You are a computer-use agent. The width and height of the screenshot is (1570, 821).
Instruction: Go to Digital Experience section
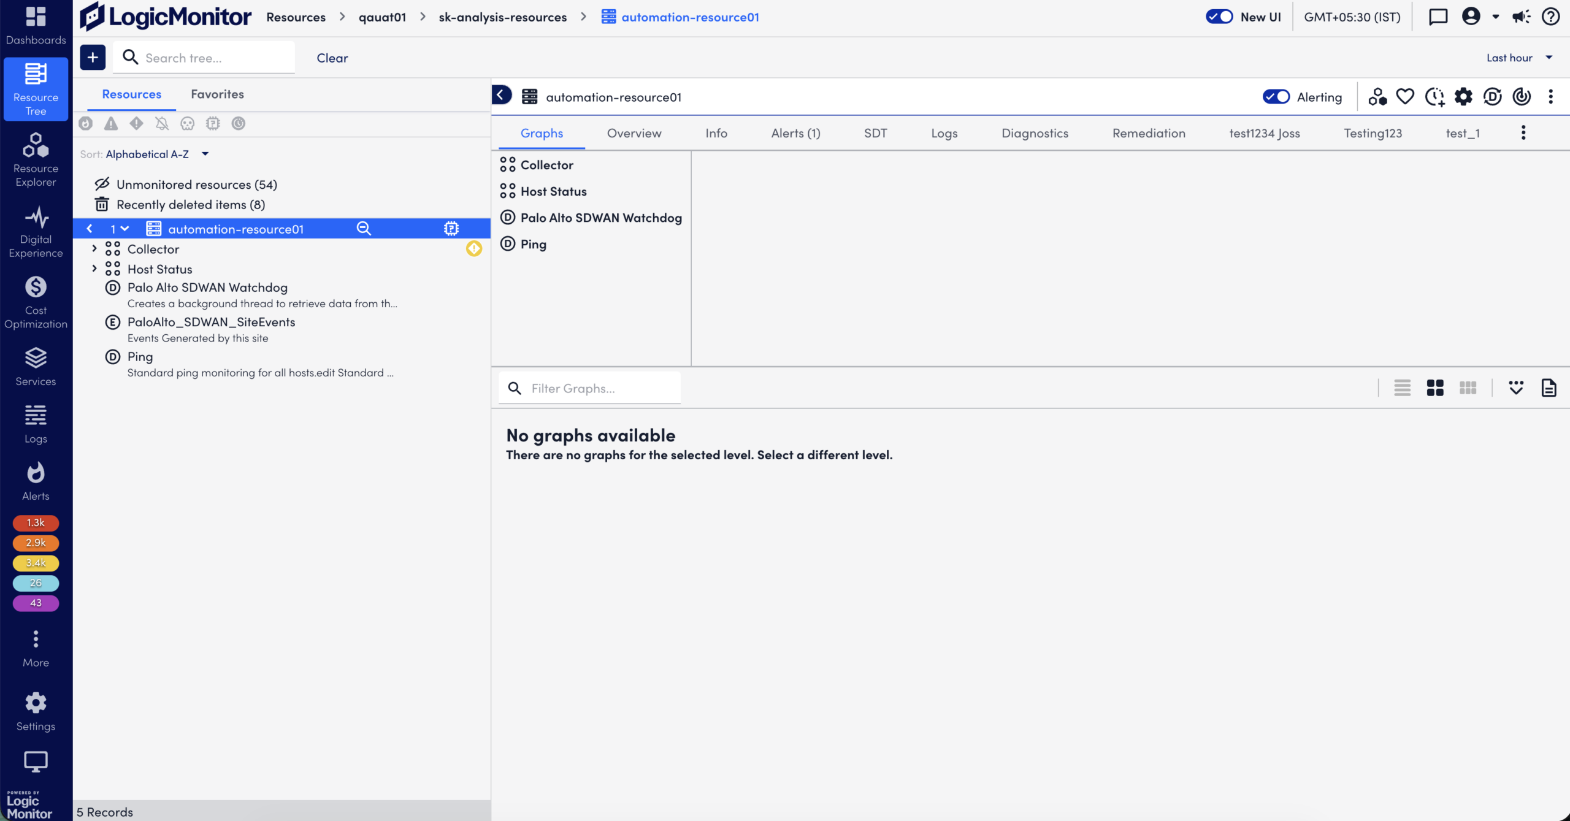tap(36, 232)
